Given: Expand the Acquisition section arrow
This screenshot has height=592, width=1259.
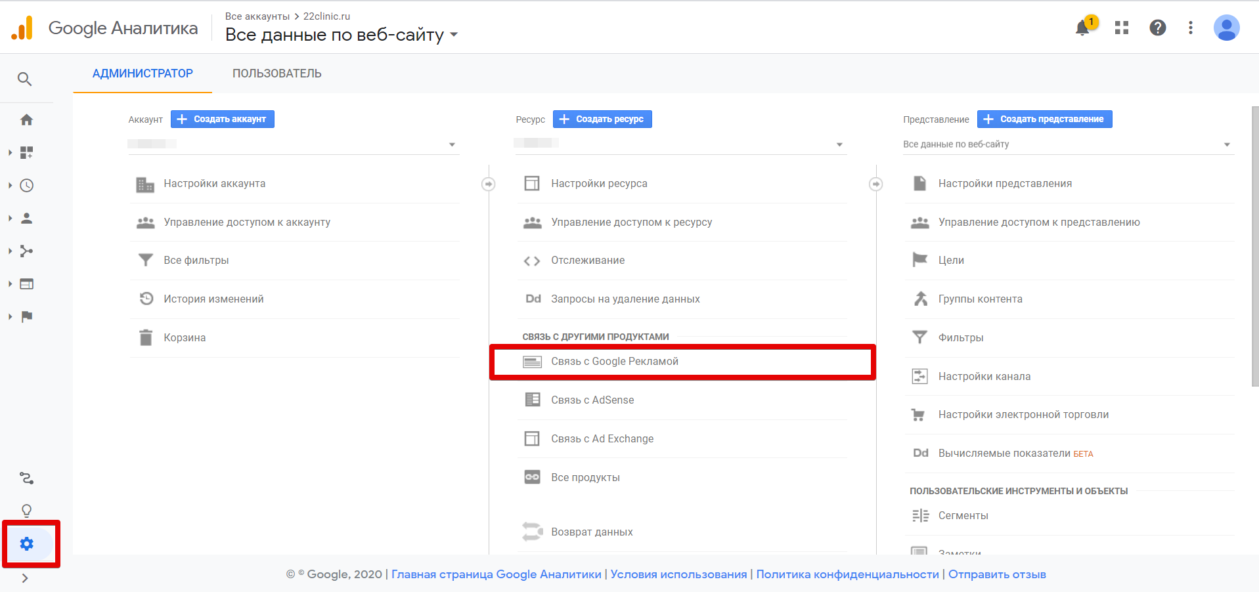Looking at the screenshot, I should tap(10, 251).
